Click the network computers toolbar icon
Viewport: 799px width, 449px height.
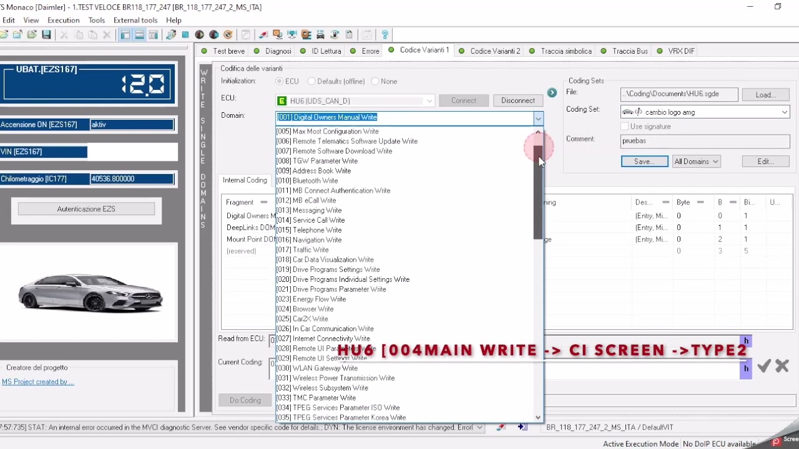tap(291, 35)
